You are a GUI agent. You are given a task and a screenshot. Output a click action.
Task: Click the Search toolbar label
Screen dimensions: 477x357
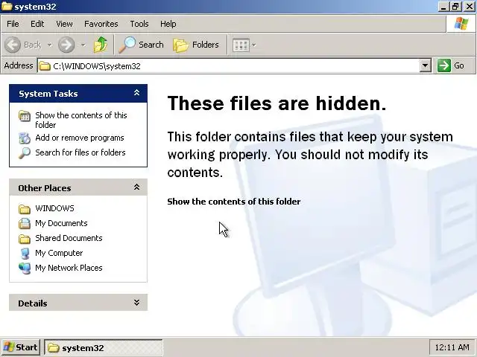(x=151, y=45)
